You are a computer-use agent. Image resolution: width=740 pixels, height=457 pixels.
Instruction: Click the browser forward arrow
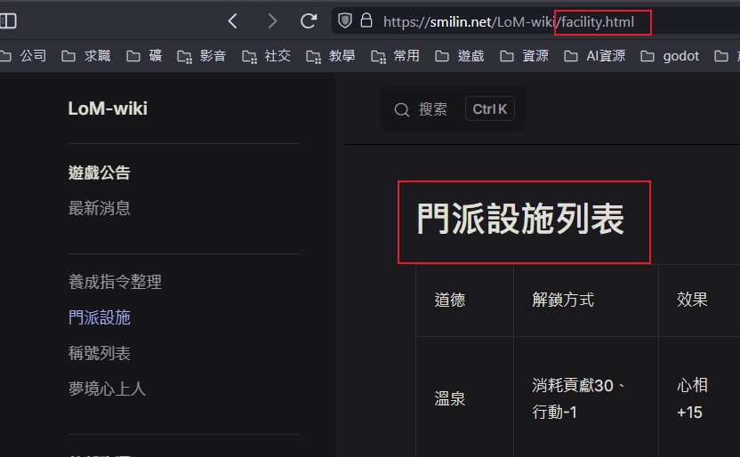coord(271,20)
